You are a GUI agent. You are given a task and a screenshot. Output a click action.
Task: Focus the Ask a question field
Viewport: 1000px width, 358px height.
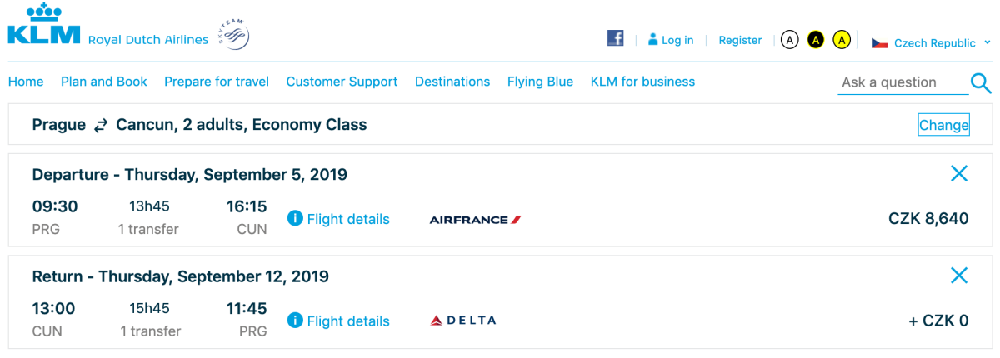click(x=900, y=82)
